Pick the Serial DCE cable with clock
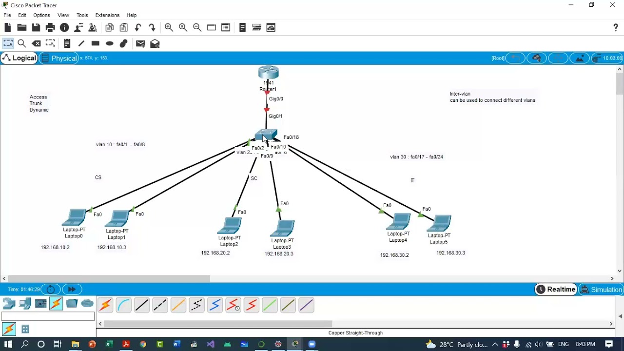Screen dimensions: 624x351 (x=233, y=305)
